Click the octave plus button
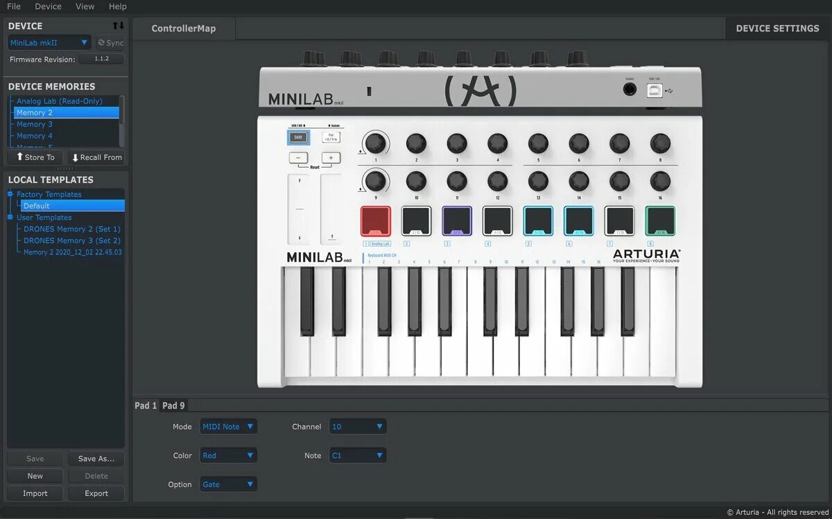The image size is (832, 519). [330, 158]
